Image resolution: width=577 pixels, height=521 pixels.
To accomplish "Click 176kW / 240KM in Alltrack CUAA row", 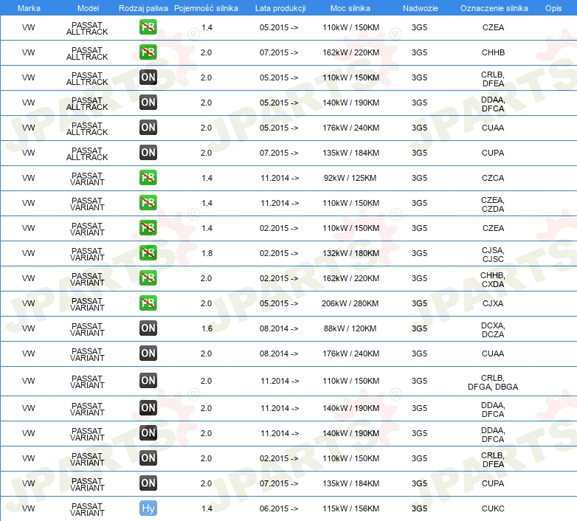I will (x=350, y=128).
